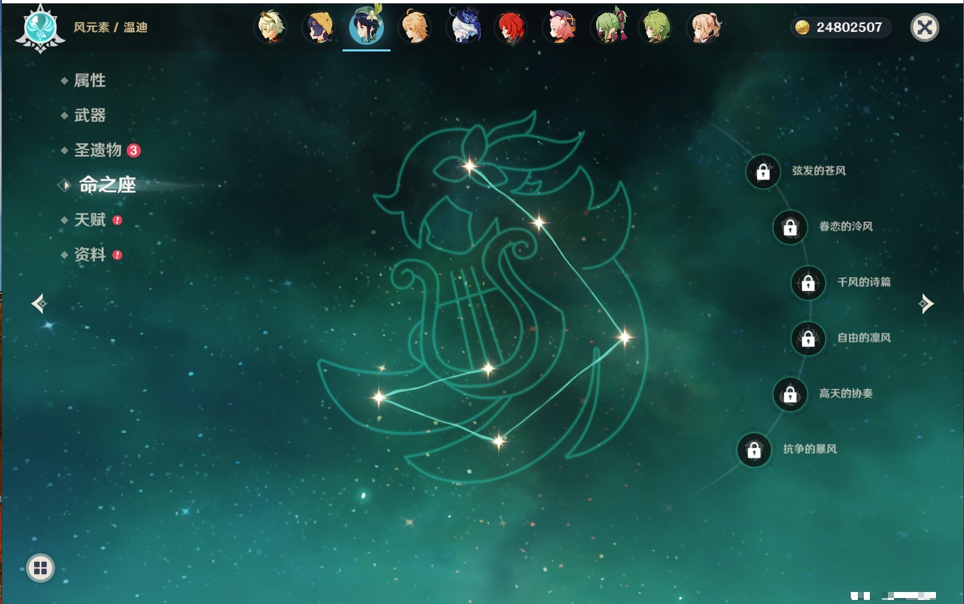964x604 pixels.
Task: Open the locked 弦发的苍风 constellation
Action: [763, 172]
